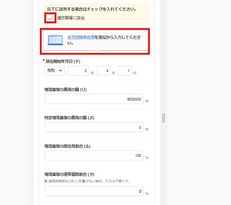
Task: Click the 増改築等の費用の額 (リ) label
Action: [x=65, y=90]
